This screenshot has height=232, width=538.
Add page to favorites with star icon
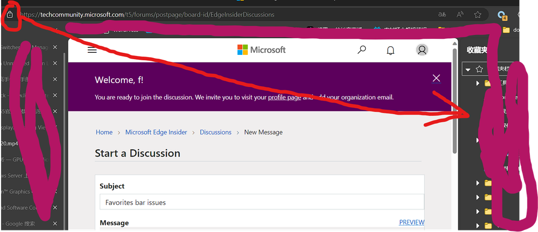pyautogui.click(x=477, y=15)
